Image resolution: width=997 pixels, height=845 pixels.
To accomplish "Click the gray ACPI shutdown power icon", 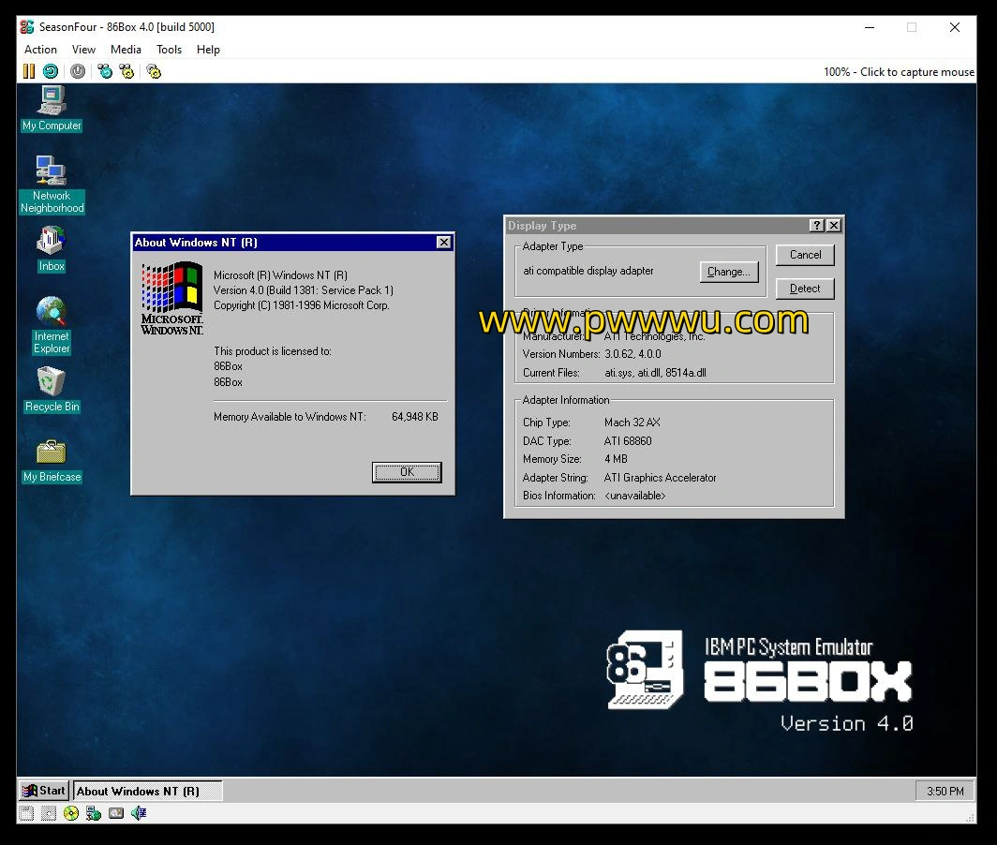I will 78,71.
